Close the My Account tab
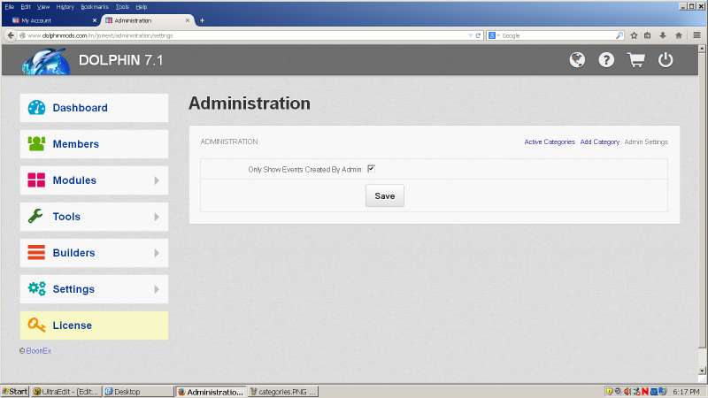The image size is (708, 398). click(x=95, y=20)
